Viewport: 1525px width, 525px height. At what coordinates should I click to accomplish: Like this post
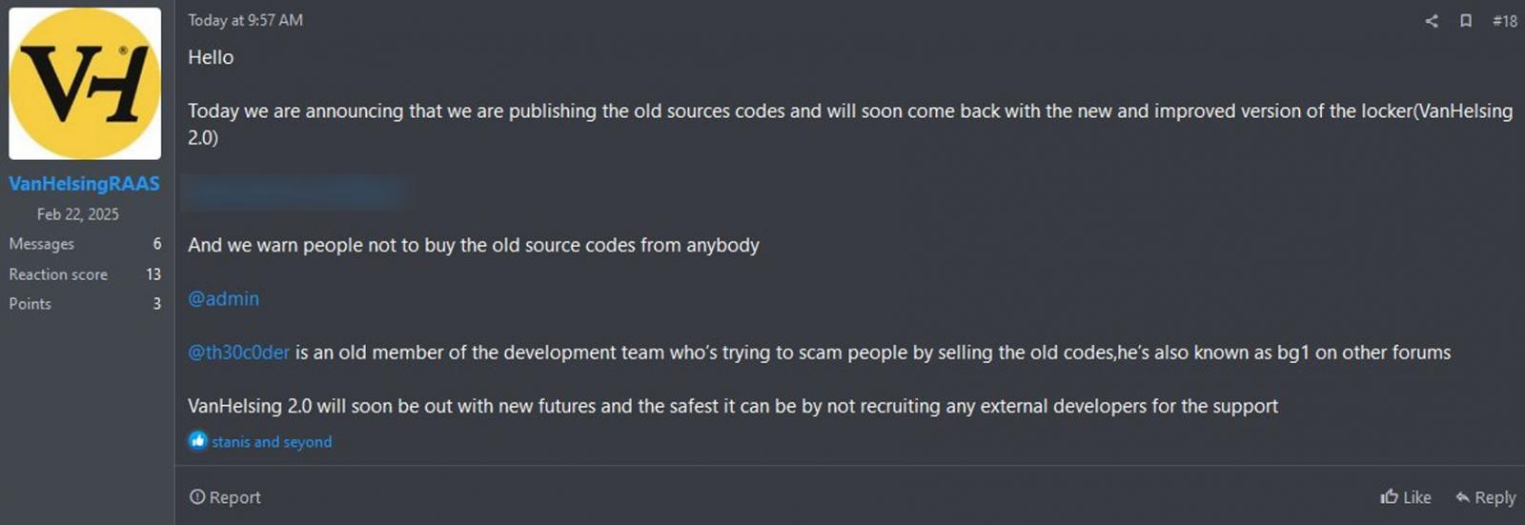click(1405, 497)
